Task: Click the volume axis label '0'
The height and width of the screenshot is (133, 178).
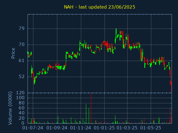Action: click(23, 123)
